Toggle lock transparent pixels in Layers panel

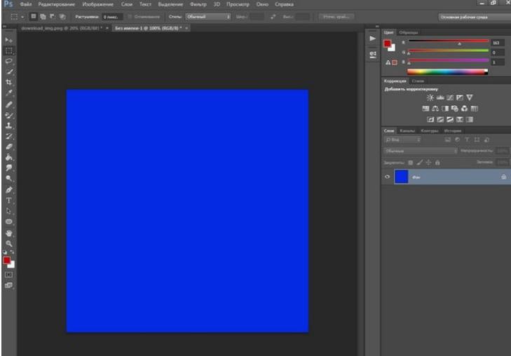[x=411, y=162]
